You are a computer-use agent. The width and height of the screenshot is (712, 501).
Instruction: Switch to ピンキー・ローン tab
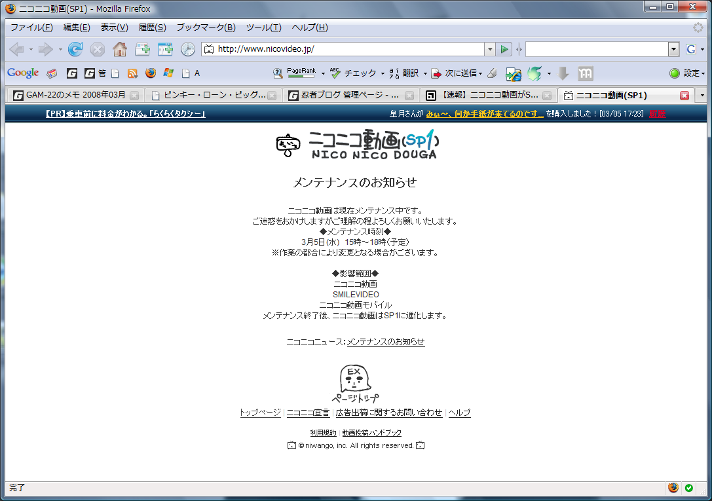[214, 96]
